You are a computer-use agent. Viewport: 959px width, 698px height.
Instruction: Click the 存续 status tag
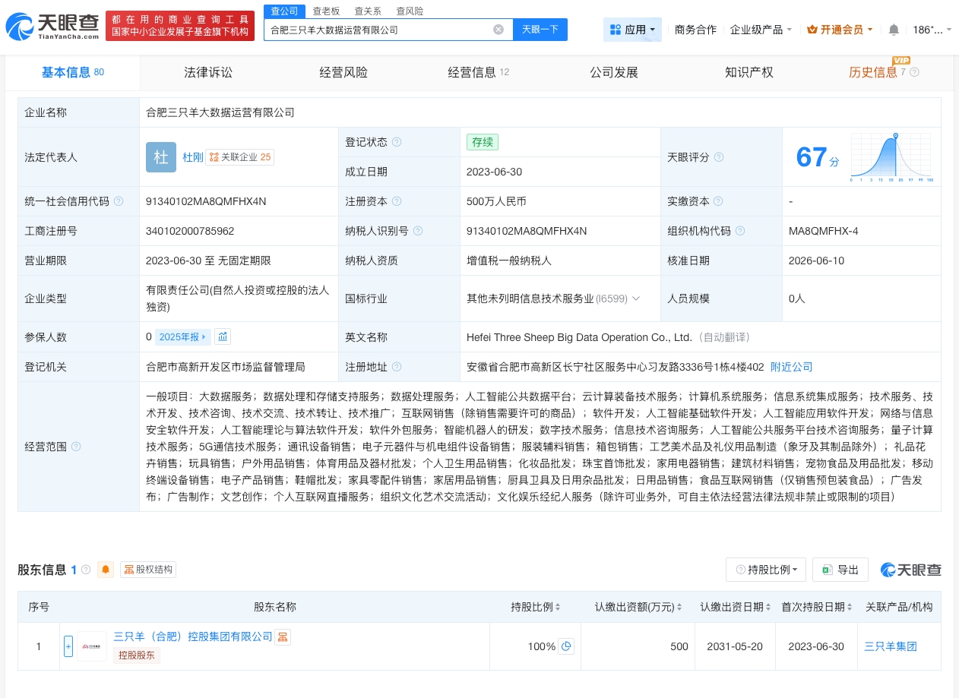[483, 142]
